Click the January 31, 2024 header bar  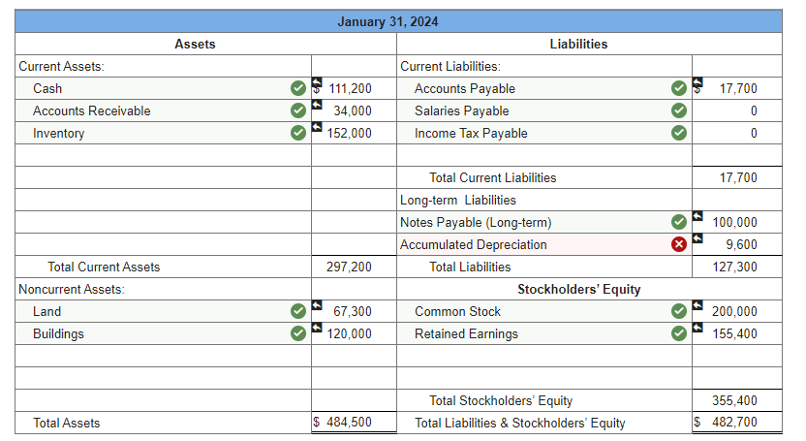[398, 21]
